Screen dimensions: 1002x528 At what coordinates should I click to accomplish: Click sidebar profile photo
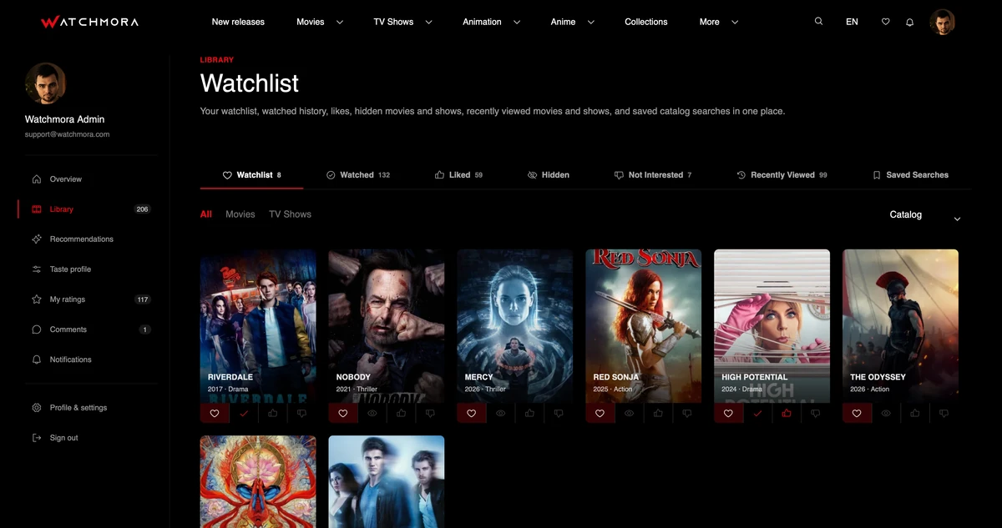[x=45, y=83]
